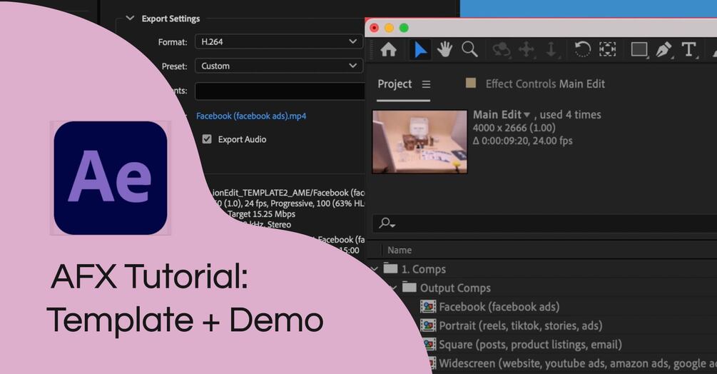Screen dimensions: 717x374
Task: Click the Output Comps folder icon
Action: (x=410, y=287)
